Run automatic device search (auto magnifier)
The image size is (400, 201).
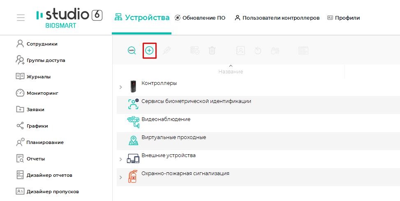tap(132, 50)
